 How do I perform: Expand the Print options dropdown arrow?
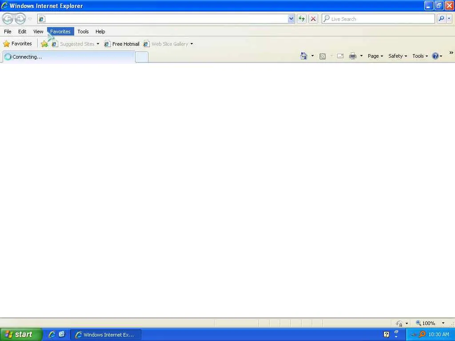[x=361, y=56]
